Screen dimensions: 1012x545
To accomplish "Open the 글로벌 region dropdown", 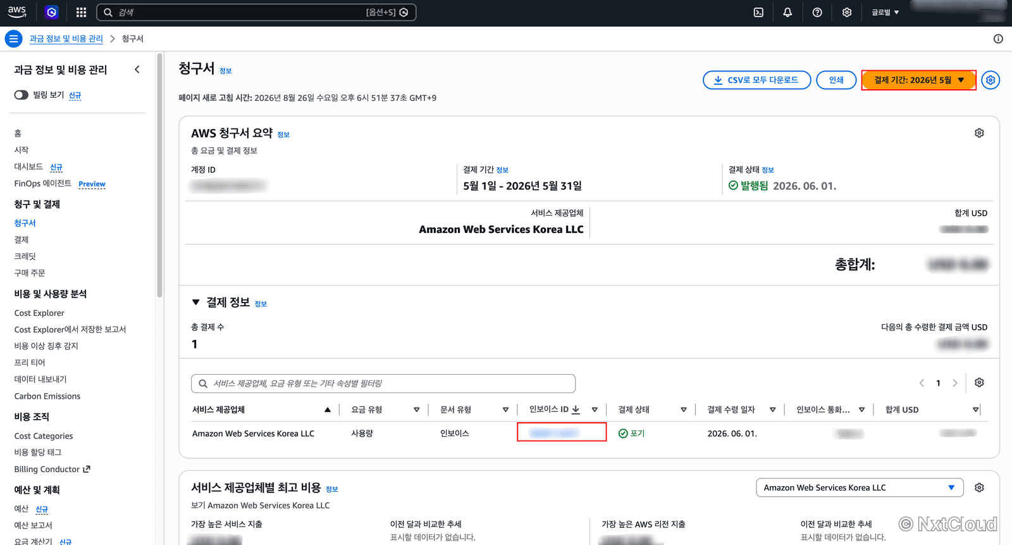I will pos(885,12).
